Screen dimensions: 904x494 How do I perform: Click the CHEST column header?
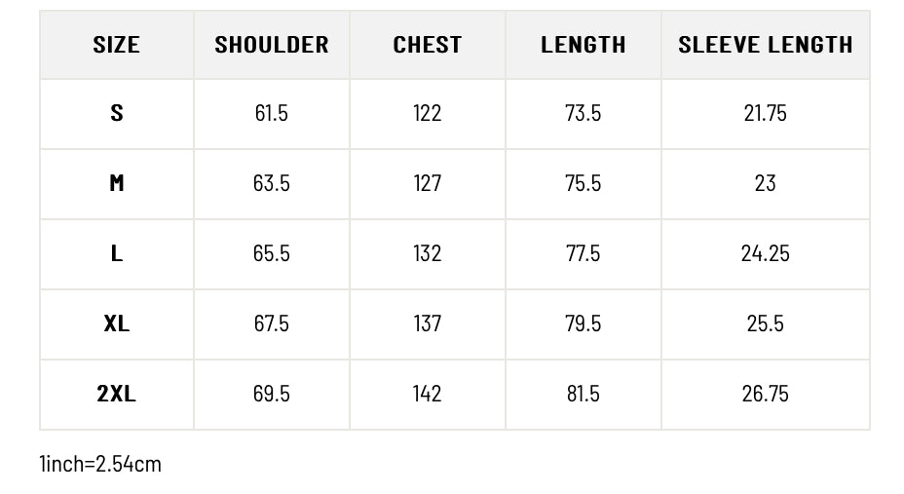tap(428, 45)
